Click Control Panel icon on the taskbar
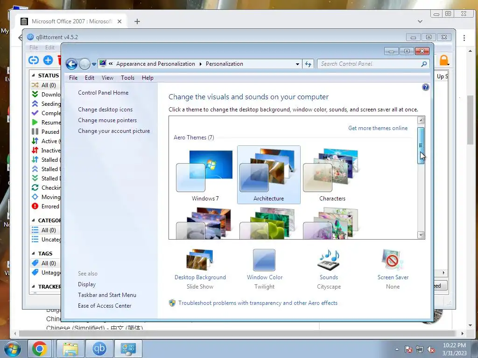478x358 pixels. [x=128, y=349]
